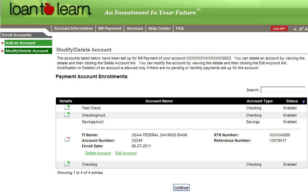Click SavingsAcct account name
This screenshot has width=308, height=193.
(x=93, y=122)
